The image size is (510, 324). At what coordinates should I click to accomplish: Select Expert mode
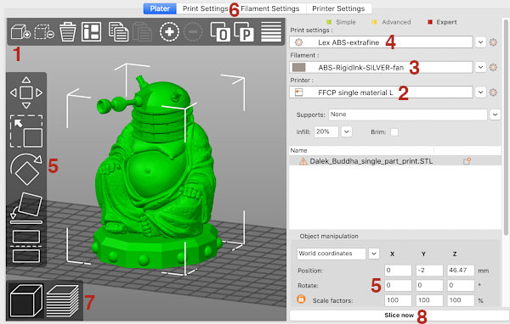(442, 22)
